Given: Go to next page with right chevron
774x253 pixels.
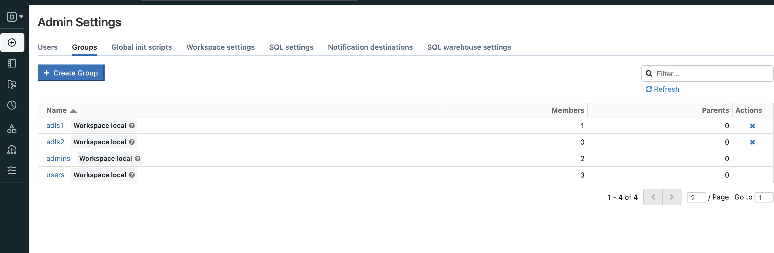Looking at the screenshot, I should click(x=672, y=197).
